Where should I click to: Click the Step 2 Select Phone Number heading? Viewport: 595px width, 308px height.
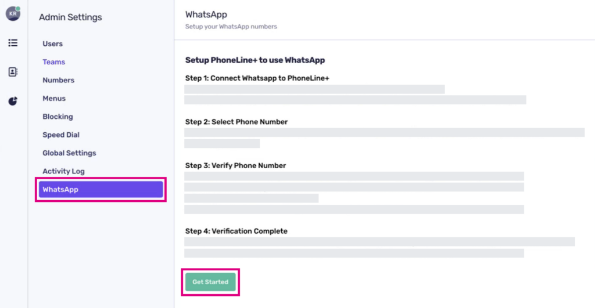[x=236, y=122]
